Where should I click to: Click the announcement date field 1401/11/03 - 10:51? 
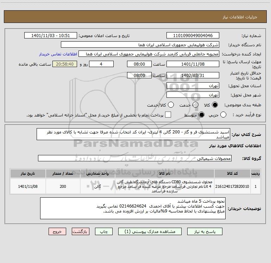[51, 36]
